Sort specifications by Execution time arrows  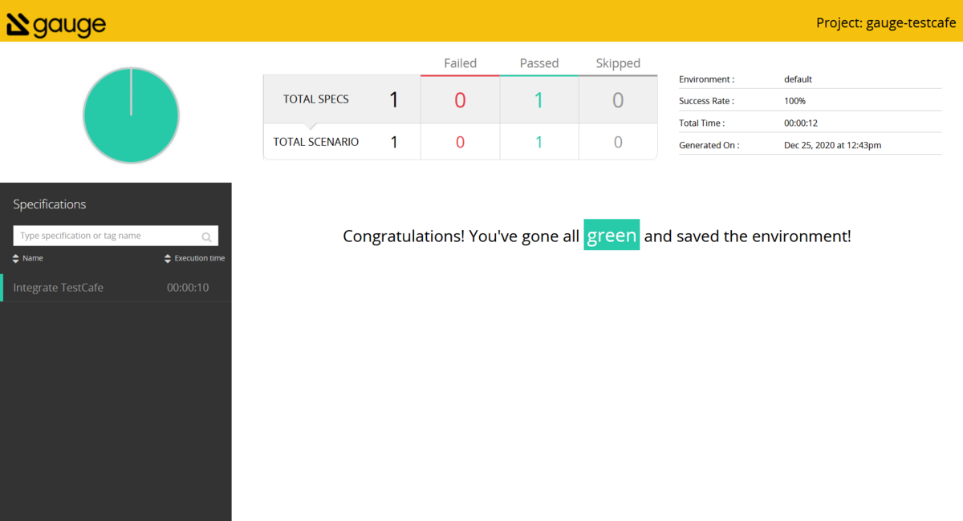click(x=168, y=258)
